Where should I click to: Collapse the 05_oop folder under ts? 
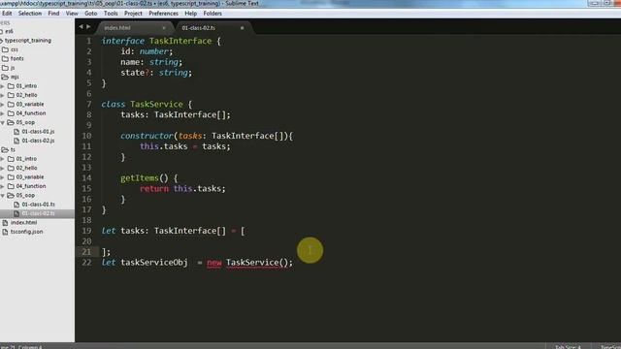(2, 196)
